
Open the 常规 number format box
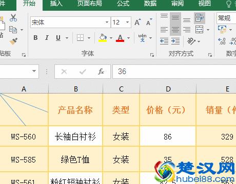(x=226, y=18)
